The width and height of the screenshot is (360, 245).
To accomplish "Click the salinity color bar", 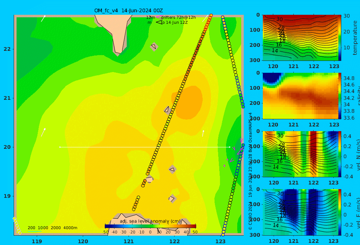I will point(340,96).
